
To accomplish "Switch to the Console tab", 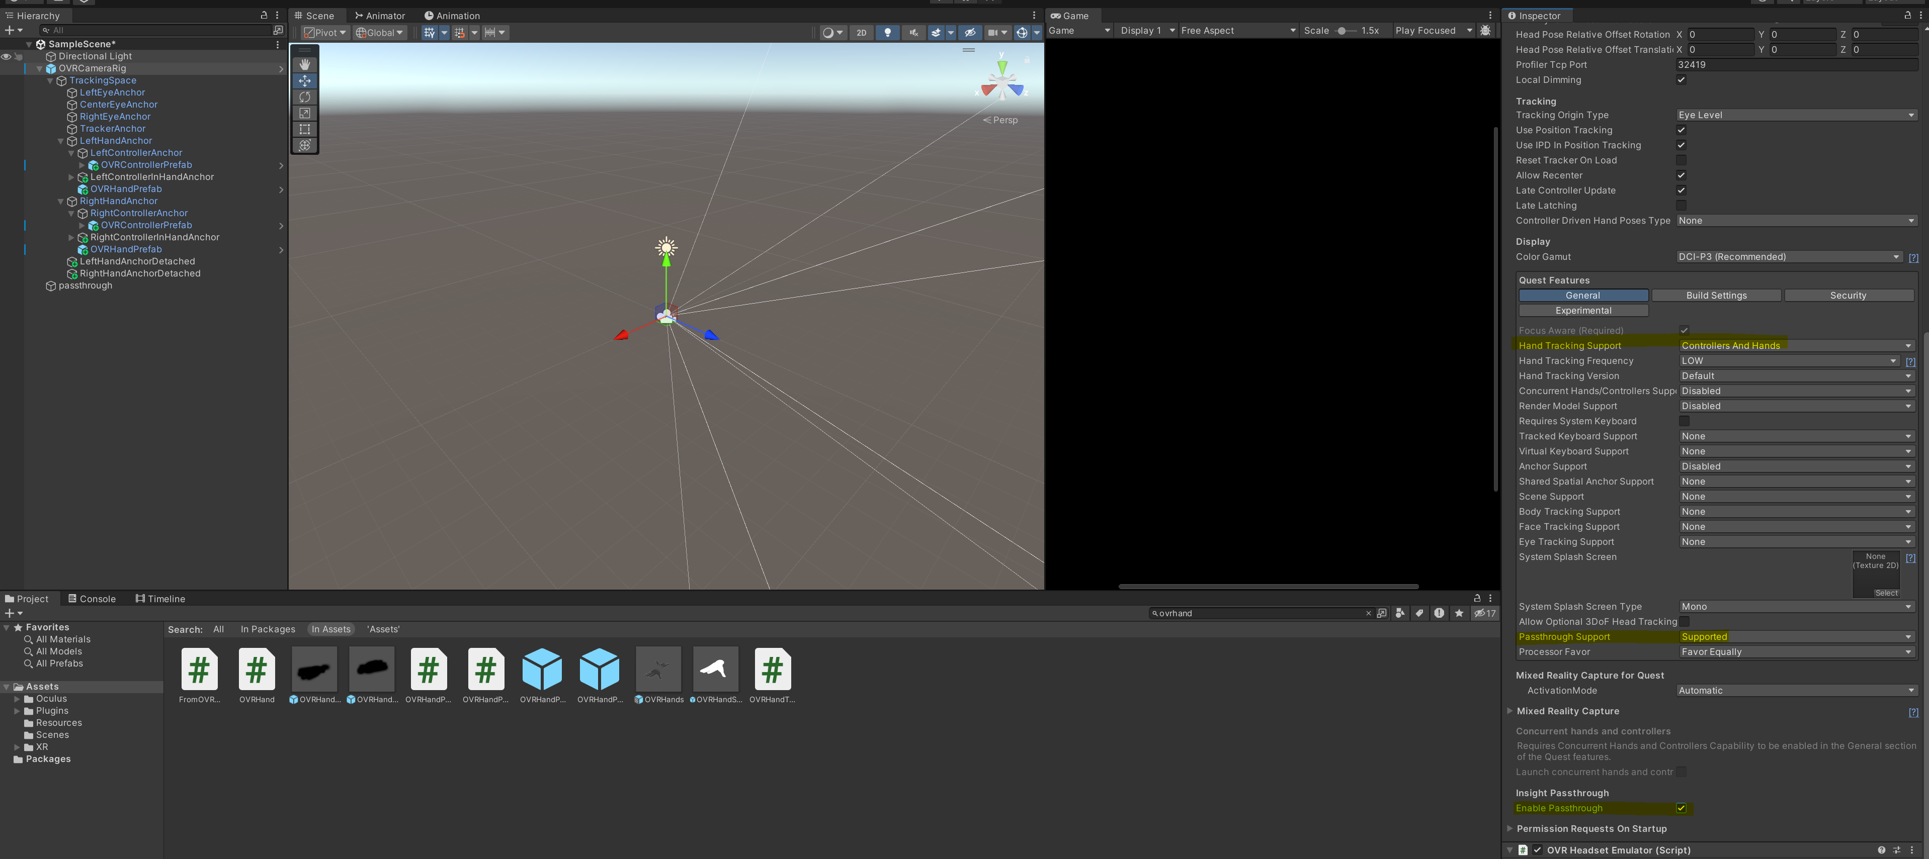I will pyautogui.click(x=92, y=599).
